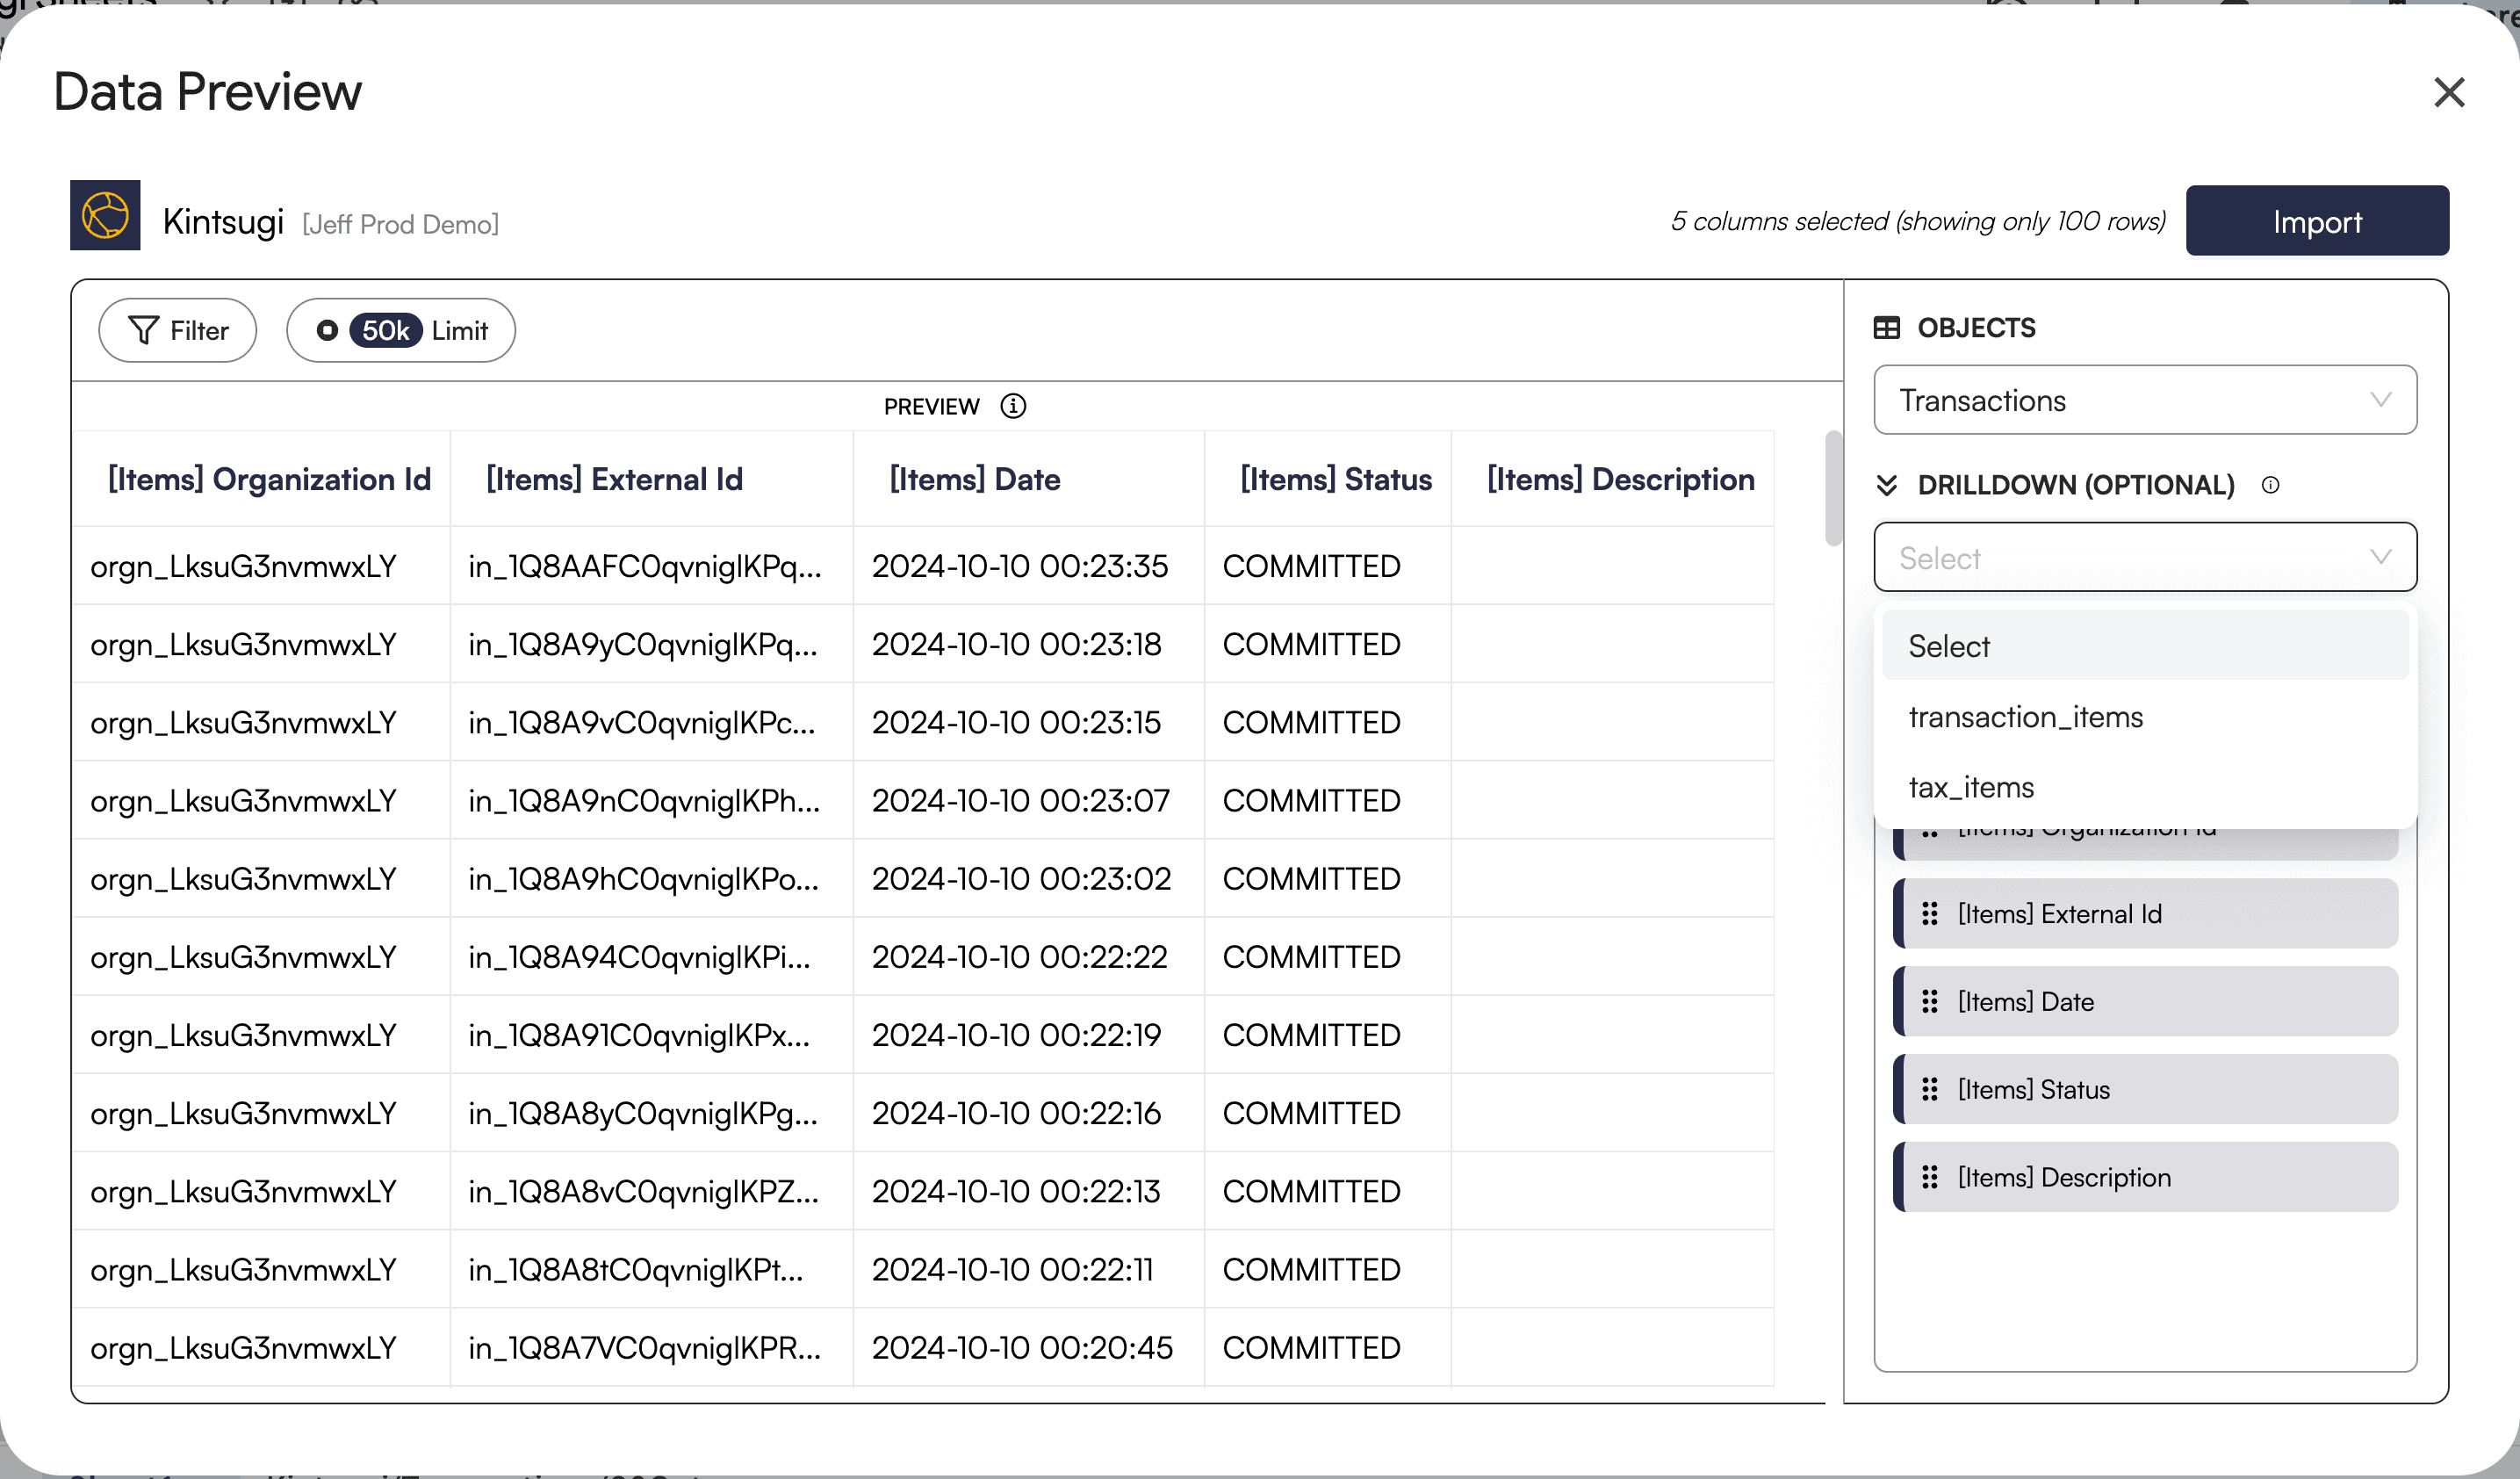The width and height of the screenshot is (2520, 1479).
Task: Click the Kintsugi logo icon
Action: coord(105,215)
